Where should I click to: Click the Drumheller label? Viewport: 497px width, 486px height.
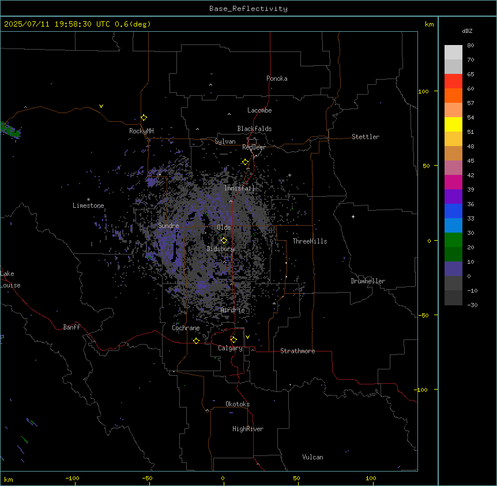(x=368, y=281)
